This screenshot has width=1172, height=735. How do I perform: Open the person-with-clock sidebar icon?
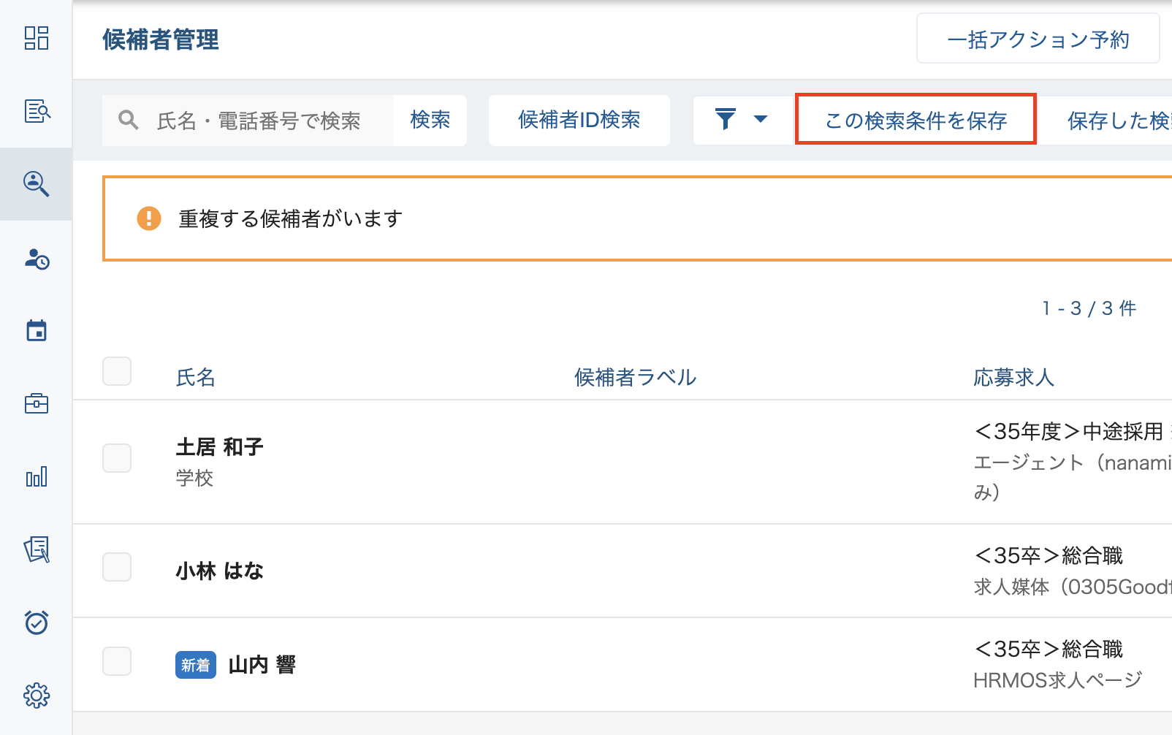[x=37, y=259]
